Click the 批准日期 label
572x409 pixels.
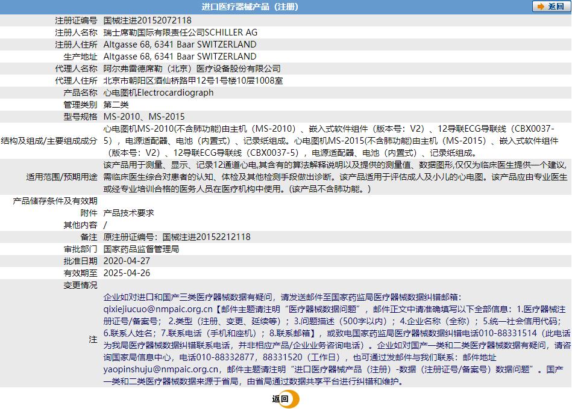click(x=81, y=261)
